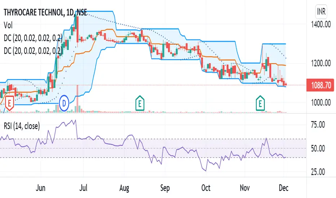The image size is (336, 198).
Task: Select the second DC indicator legend
Action: [33, 50]
